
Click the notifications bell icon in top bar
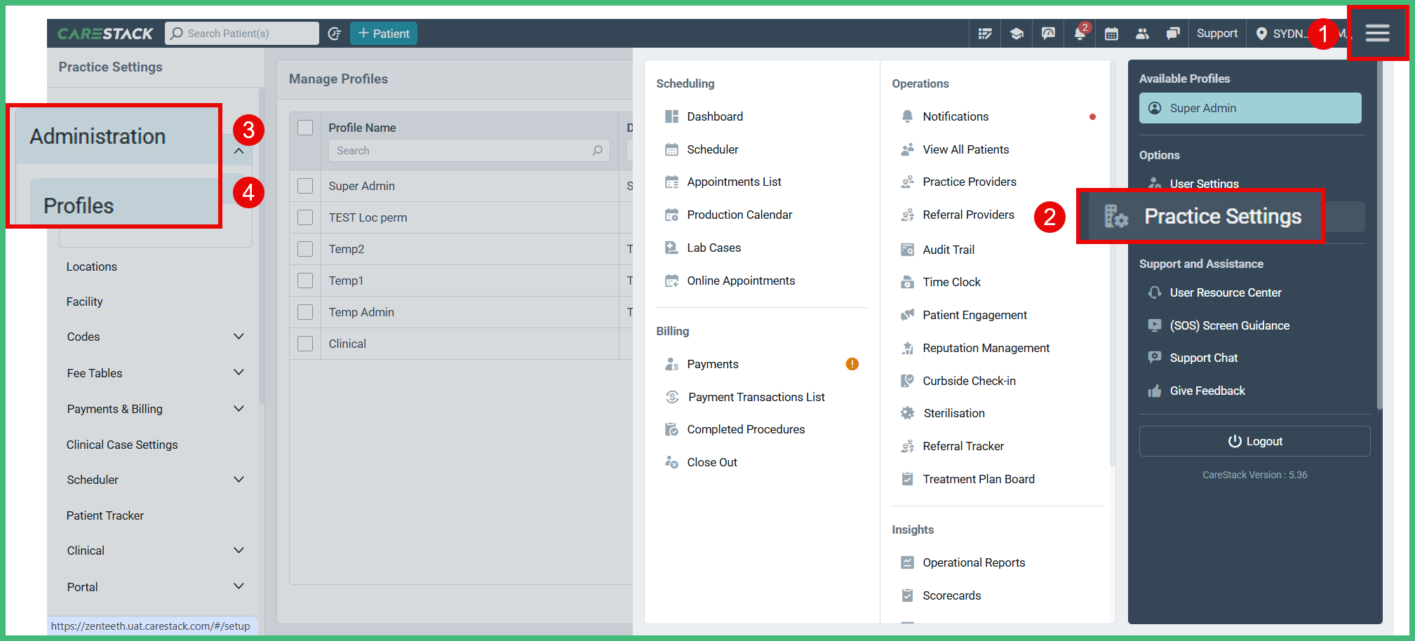(1080, 33)
